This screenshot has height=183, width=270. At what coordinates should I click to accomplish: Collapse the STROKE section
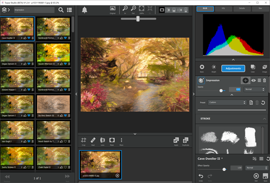click(265, 119)
